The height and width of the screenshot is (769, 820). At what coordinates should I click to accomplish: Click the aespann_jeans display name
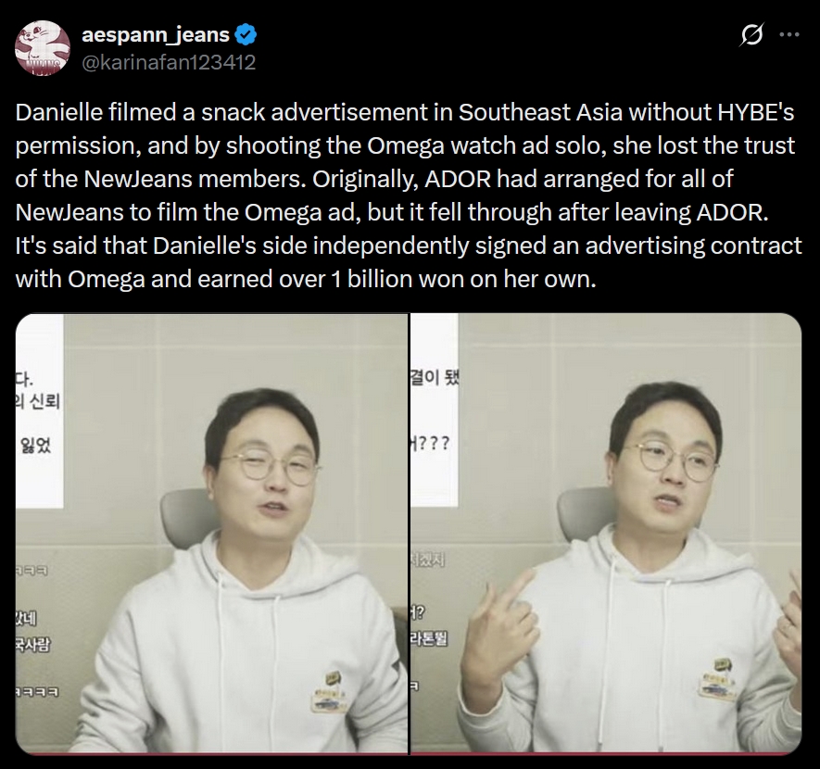click(156, 34)
